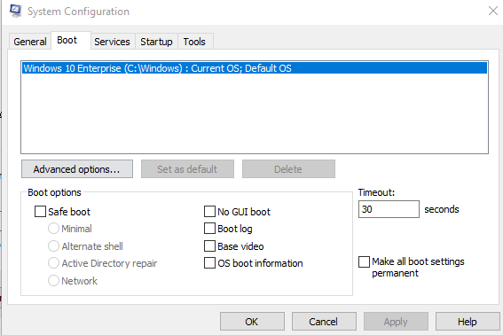This screenshot has height=335, width=503.
Task: Select Windows 10 Enterprise boot entry
Action: [255, 68]
